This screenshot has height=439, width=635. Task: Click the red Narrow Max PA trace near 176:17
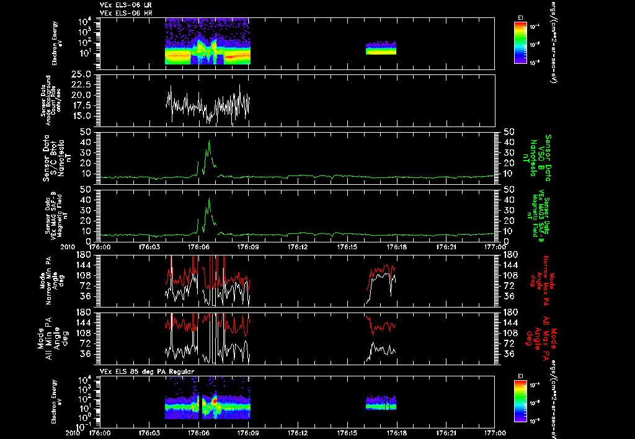pos(381,270)
